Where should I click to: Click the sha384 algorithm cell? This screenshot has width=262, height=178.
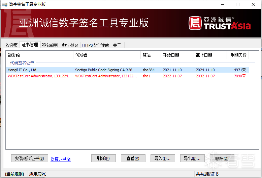coord(149,70)
